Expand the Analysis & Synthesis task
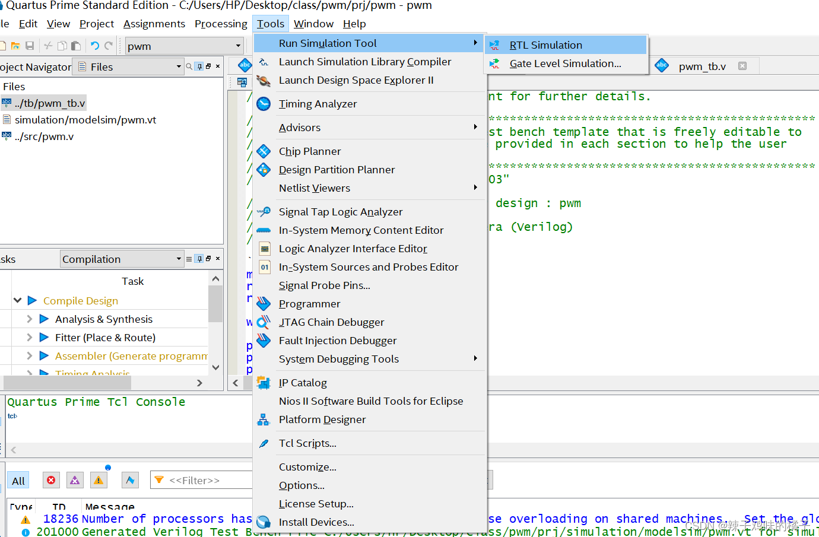819x537 pixels. 29,319
